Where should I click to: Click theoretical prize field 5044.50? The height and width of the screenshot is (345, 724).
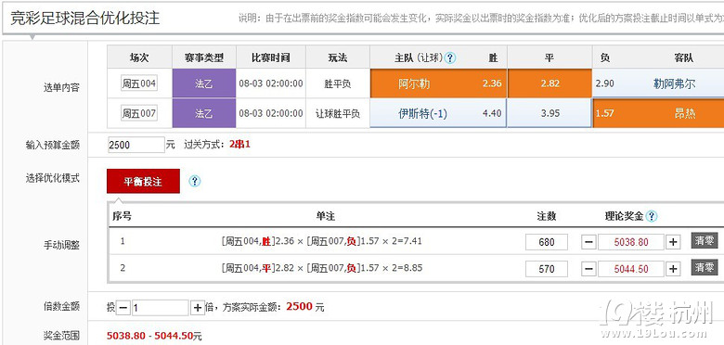(x=631, y=269)
